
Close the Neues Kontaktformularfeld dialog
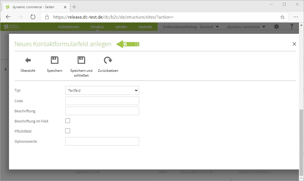click(294, 44)
